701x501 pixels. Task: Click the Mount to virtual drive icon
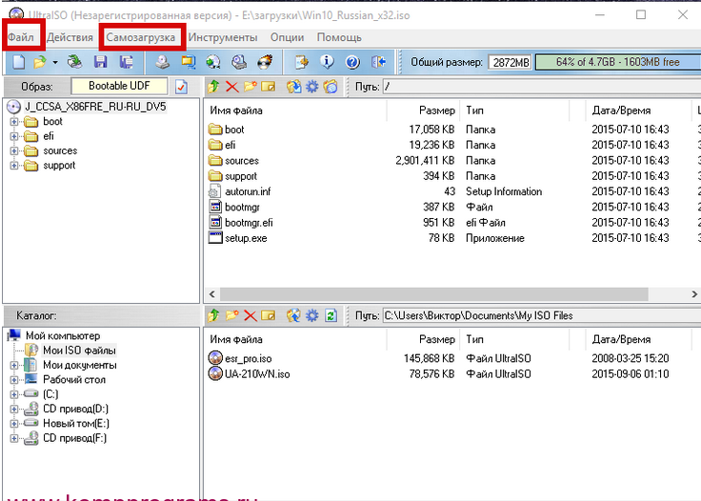(x=239, y=62)
